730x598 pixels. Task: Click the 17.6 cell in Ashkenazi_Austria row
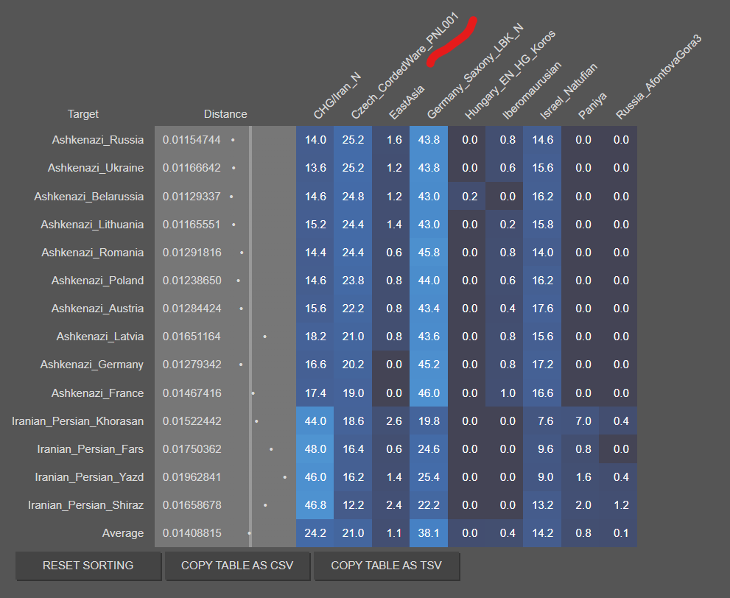tap(542, 309)
